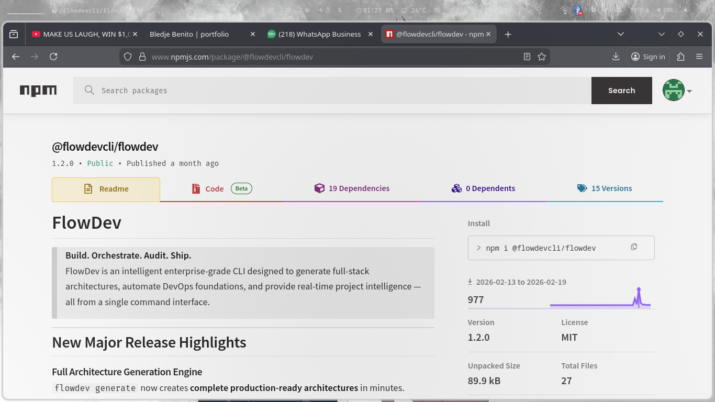Click the Unpacked Size value 89.9 kB

coord(484,381)
